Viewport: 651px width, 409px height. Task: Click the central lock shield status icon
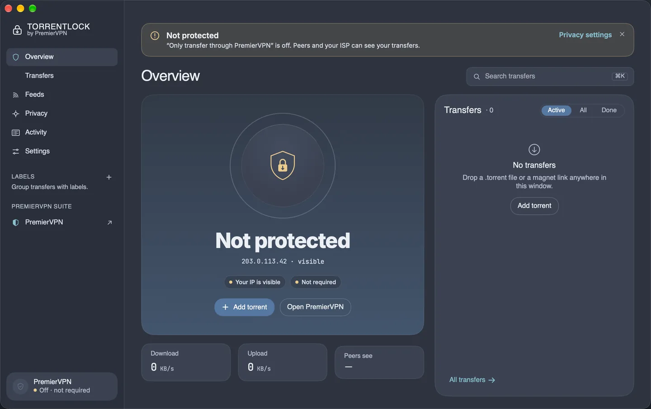pos(283,165)
